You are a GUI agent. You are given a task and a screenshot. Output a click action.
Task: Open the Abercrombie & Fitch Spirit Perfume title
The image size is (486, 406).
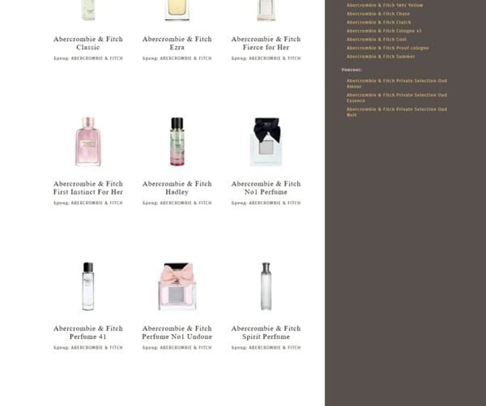(266, 332)
